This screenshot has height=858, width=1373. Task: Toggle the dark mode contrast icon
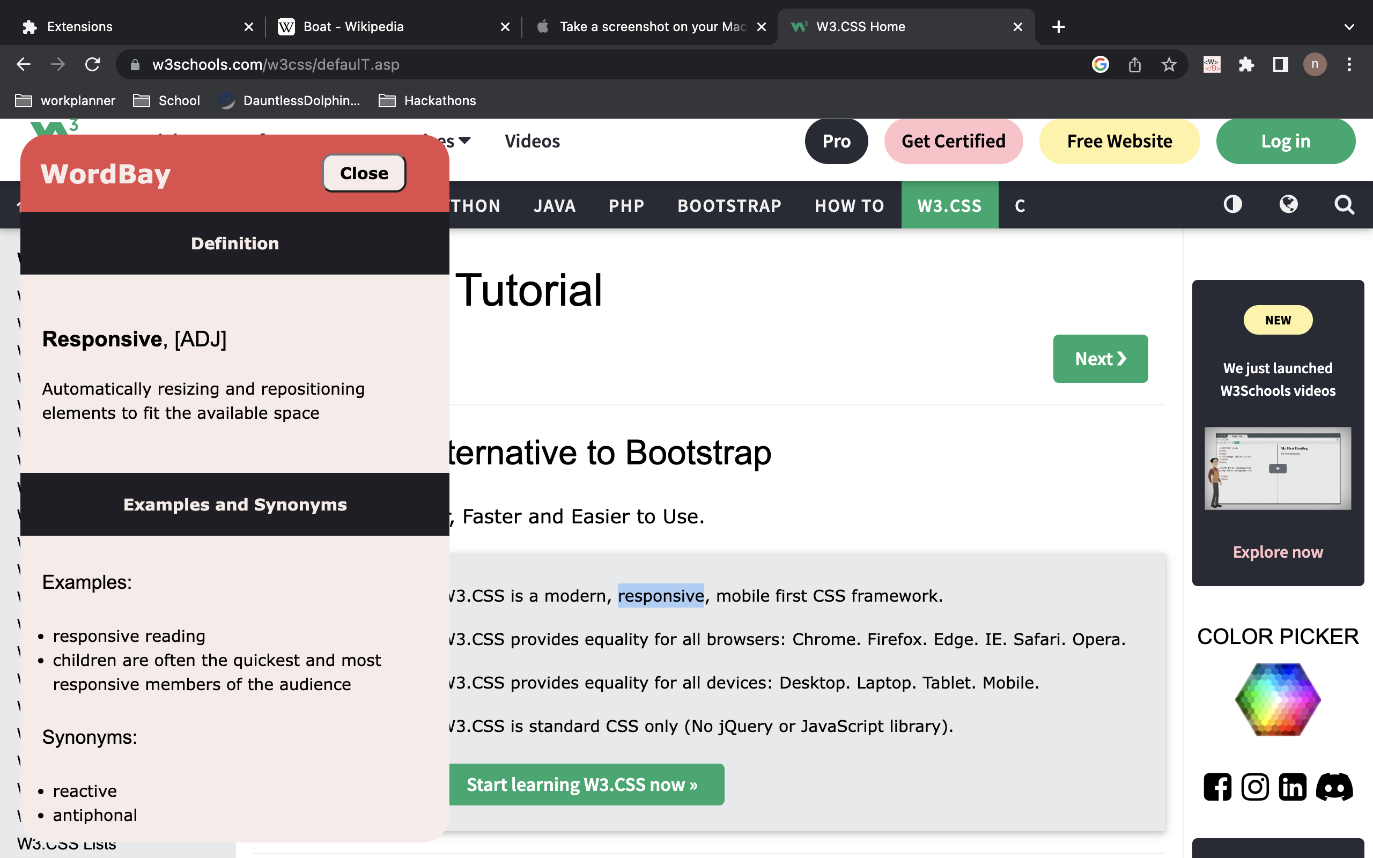(1232, 204)
